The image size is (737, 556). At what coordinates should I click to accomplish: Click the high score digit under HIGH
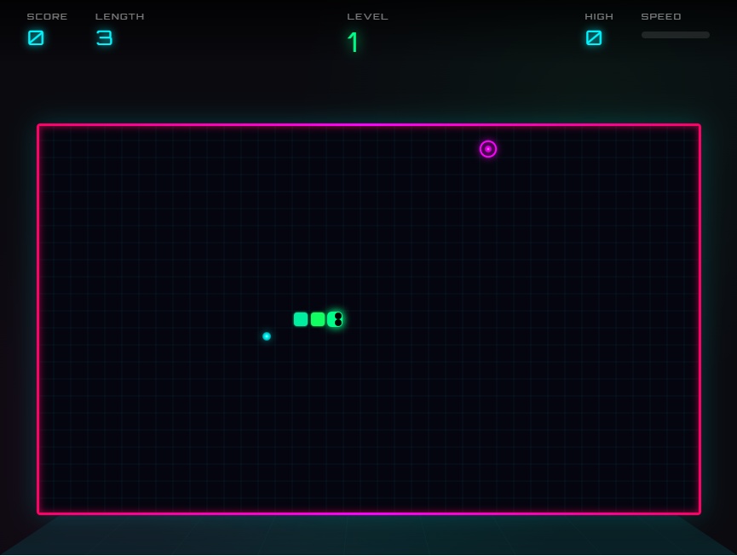594,37
